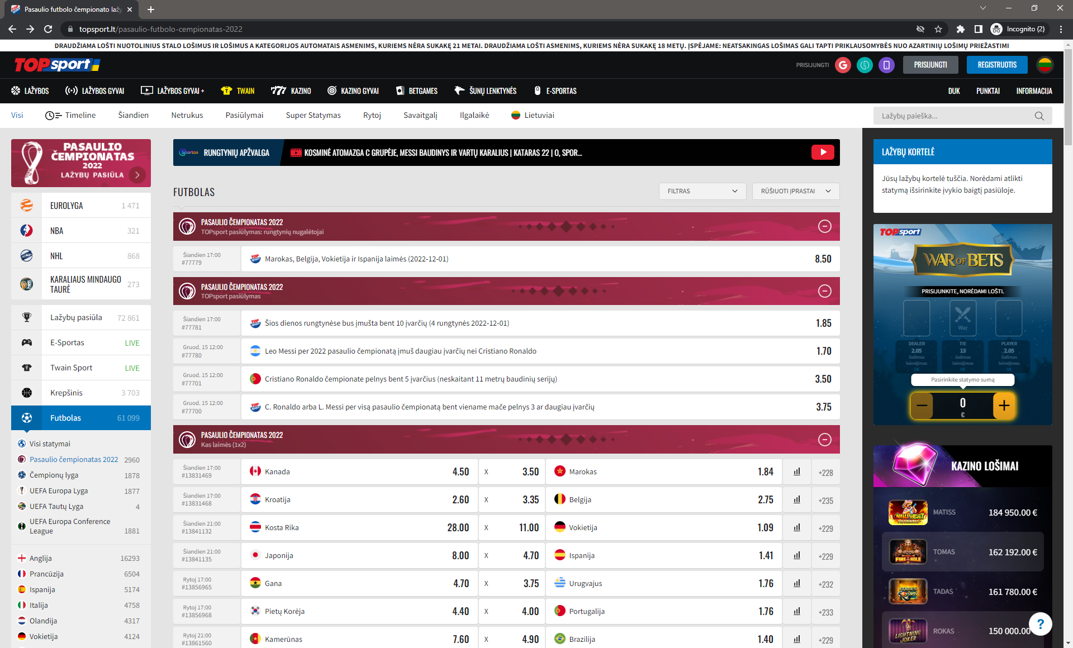Increase the War of Bets stake
The image size is (1073, 648).
click(1004, 406)
